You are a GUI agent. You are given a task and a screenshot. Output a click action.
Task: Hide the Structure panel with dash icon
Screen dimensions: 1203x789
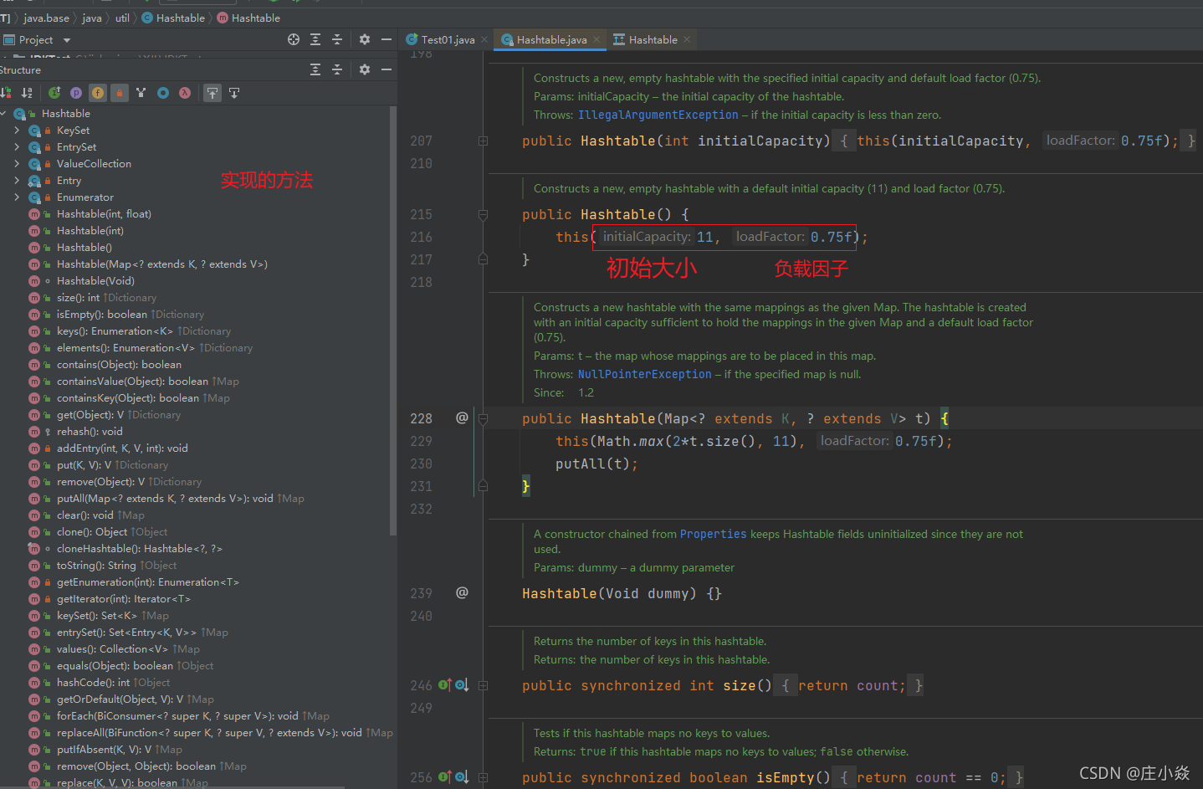(x=386, y=69)
